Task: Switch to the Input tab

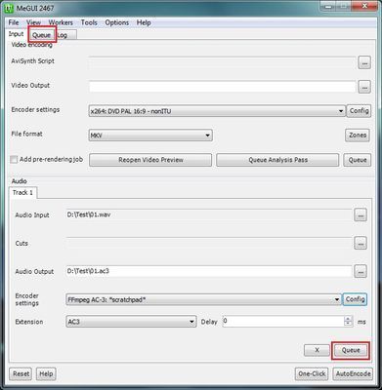Action: [16, 34]
